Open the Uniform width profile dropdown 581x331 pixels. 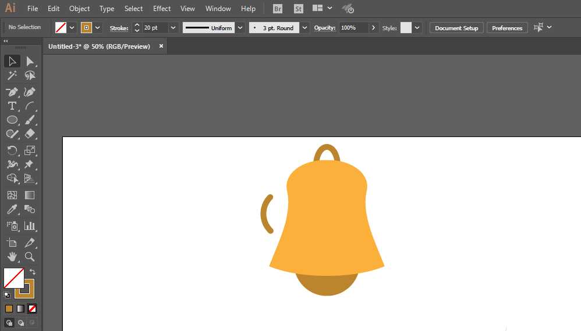(240, 28)
